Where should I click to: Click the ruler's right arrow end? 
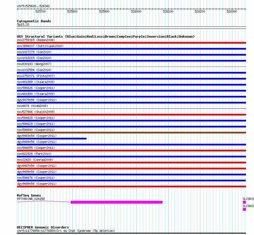pos(245,9)
